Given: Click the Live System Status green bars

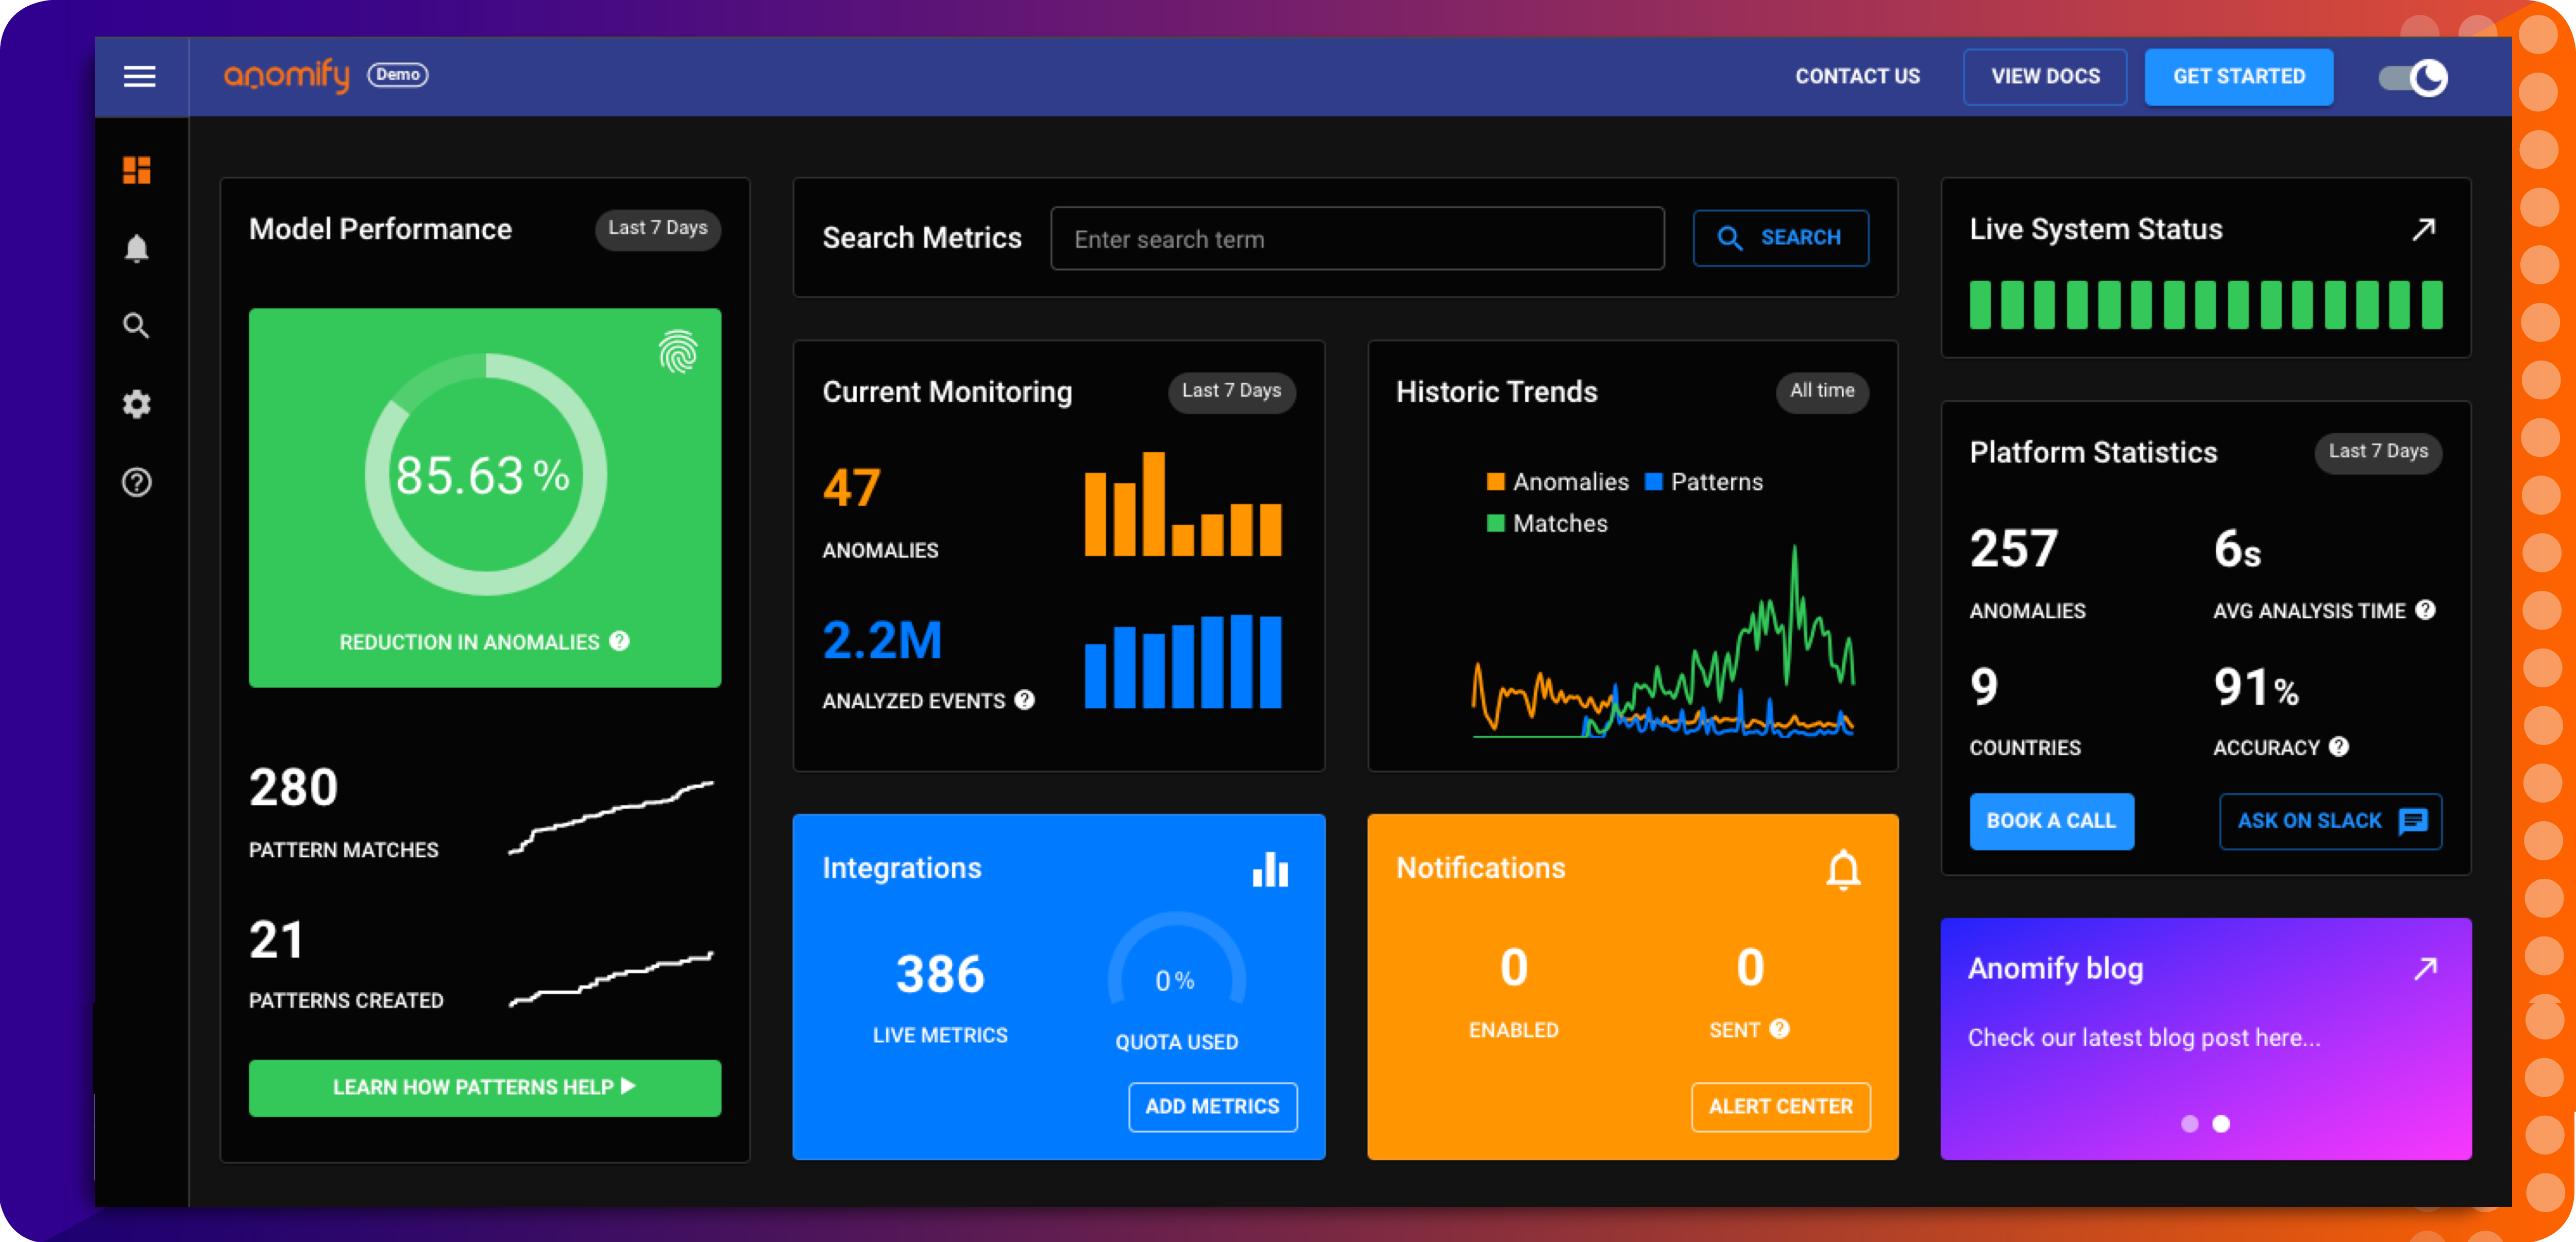Looking at the screenshot, I should pyautogui.click(x=2206, y=305).
